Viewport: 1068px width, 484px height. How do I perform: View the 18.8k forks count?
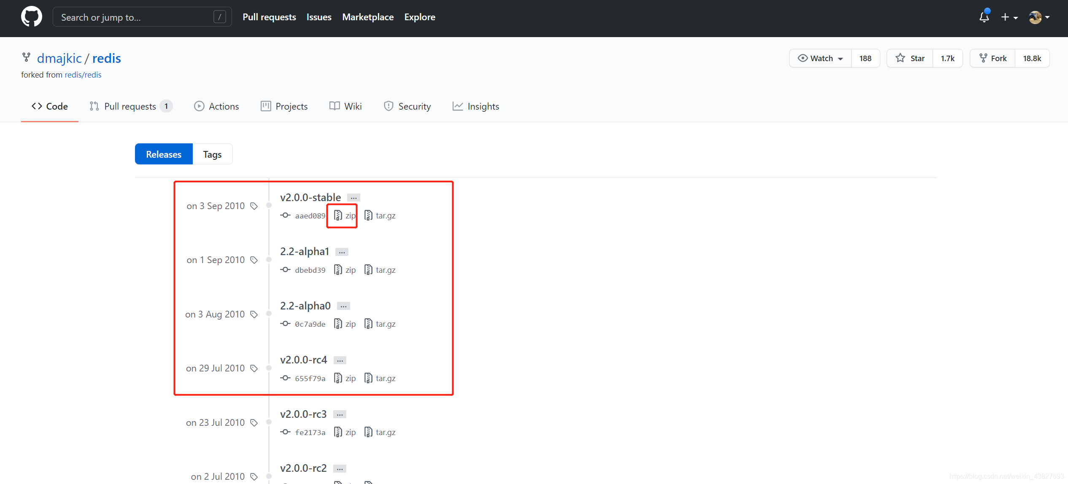pyautogui.click(x=1032, y=58)
